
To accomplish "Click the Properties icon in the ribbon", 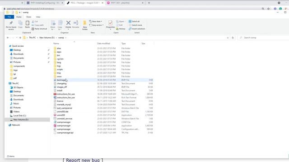I will coord(110,23).
